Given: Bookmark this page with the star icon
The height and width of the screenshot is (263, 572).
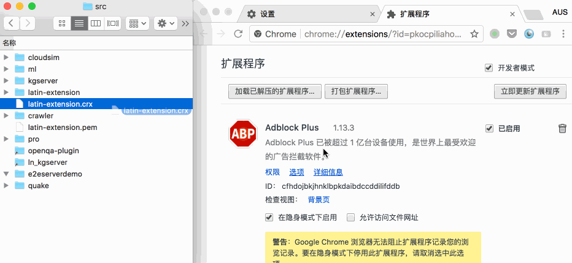Looking at the screenshot, I should click(x=474, y=34).
